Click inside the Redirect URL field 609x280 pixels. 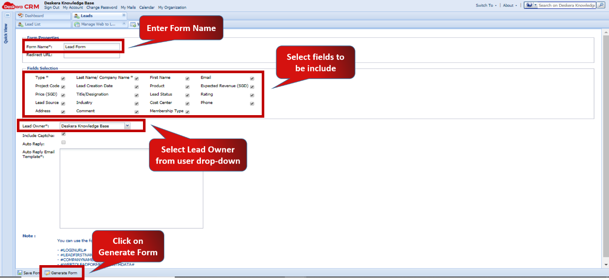[91, 55]
